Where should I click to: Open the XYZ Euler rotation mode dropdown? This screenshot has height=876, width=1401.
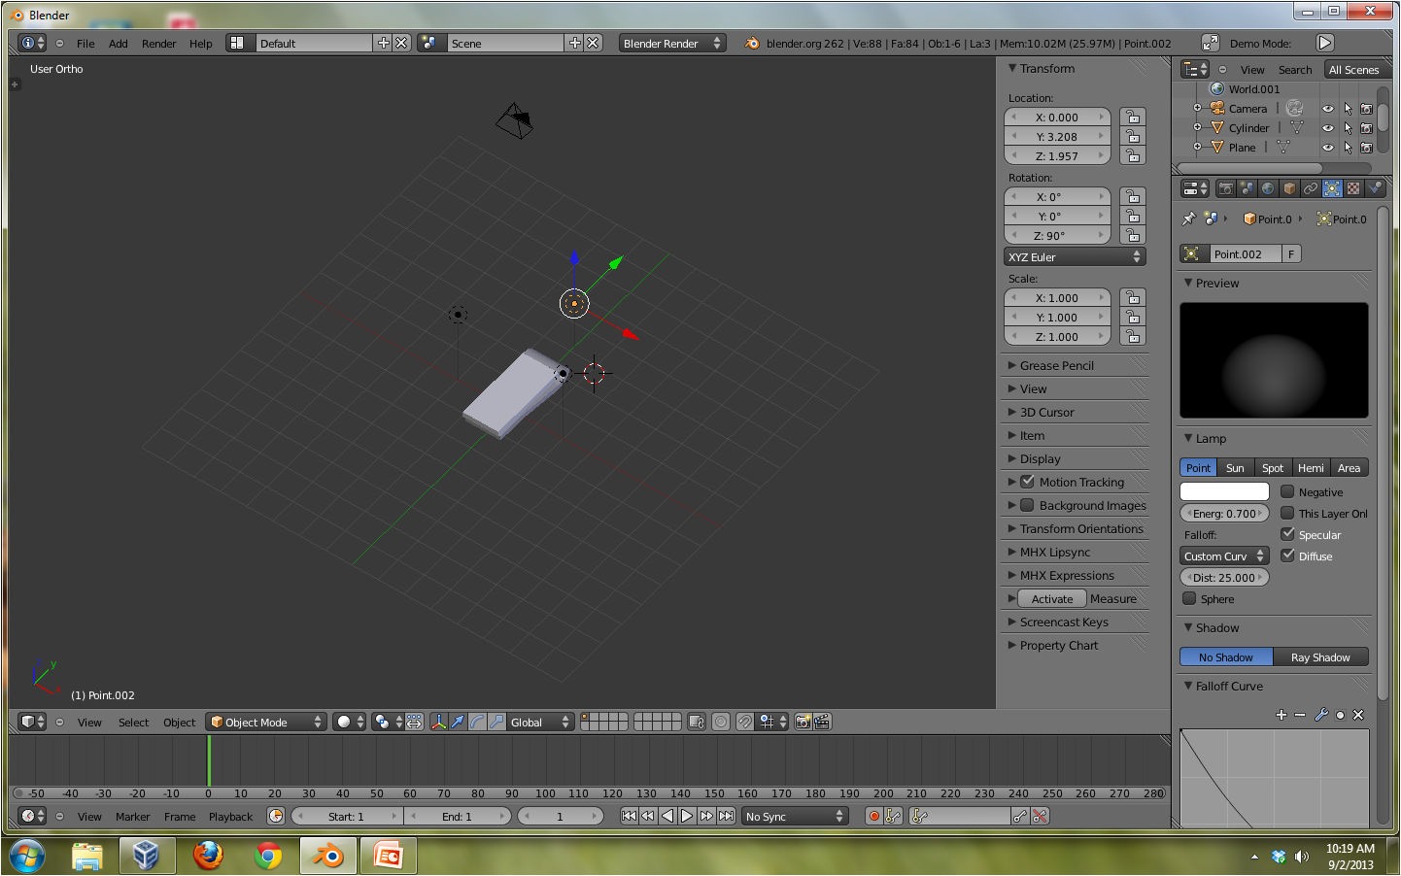1075,257
